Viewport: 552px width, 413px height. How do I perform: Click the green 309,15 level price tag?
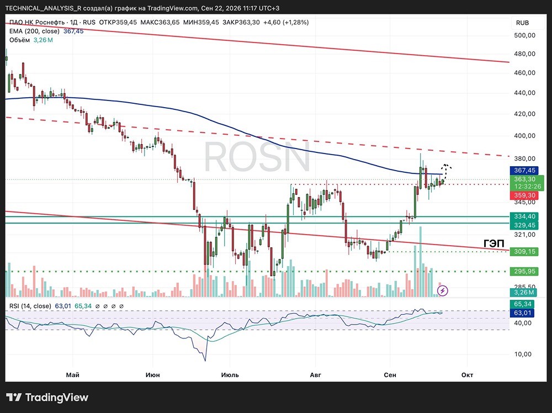point(524,251)
